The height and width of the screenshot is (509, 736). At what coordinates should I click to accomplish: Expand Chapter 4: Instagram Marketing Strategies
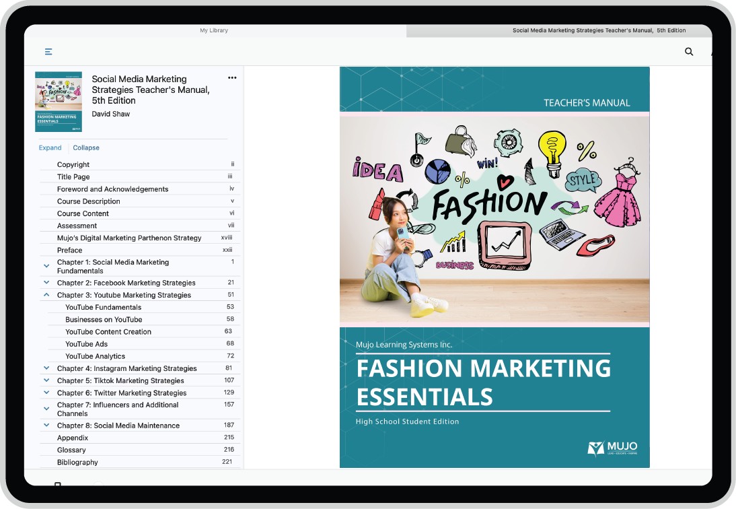[46, 368]
